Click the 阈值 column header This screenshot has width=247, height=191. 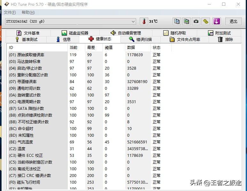click(114, 48)
